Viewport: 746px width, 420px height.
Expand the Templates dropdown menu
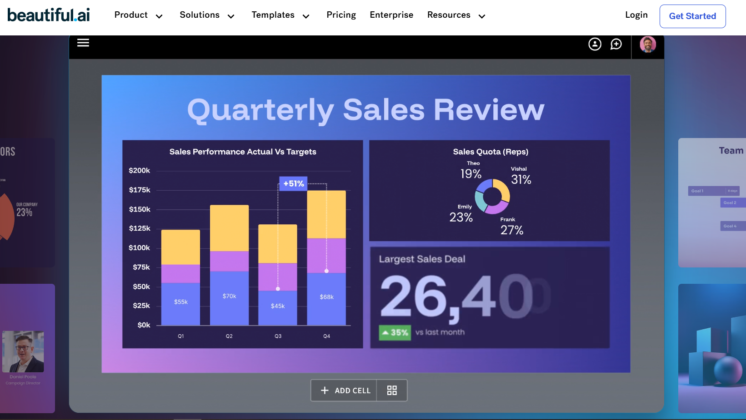click(280, 15)
